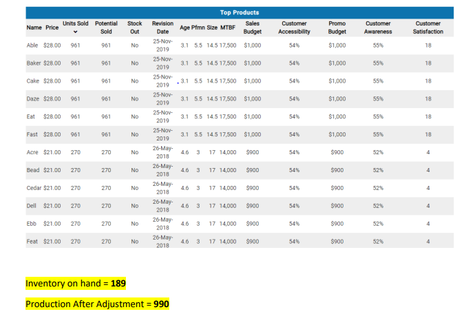Screen dimensions: 466x314
Task: Click Size 14.5 in Able row
Action: point(212,45)
